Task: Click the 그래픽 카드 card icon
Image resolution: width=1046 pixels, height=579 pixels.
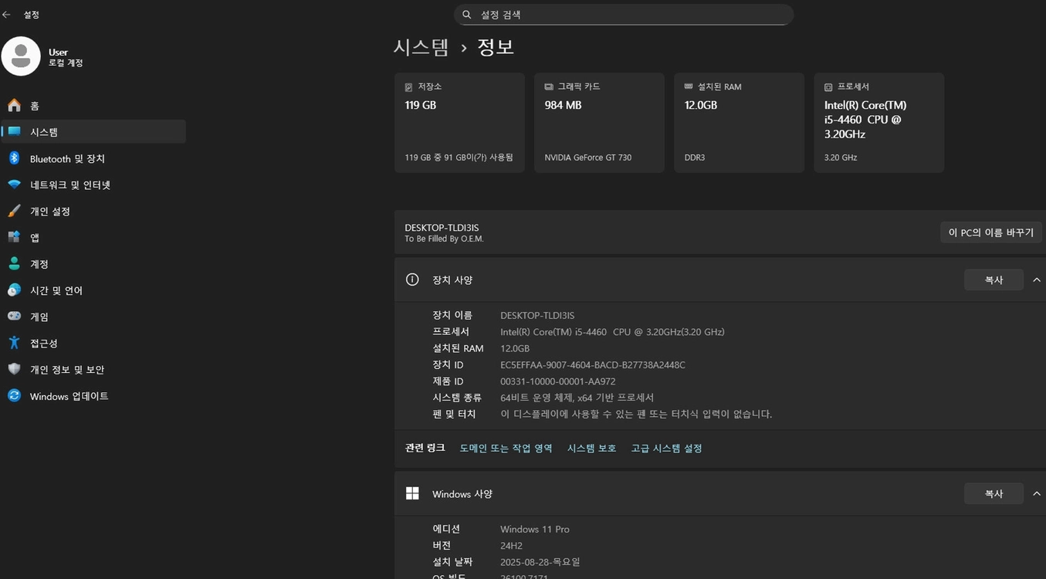Action: [x=549, y=87]
